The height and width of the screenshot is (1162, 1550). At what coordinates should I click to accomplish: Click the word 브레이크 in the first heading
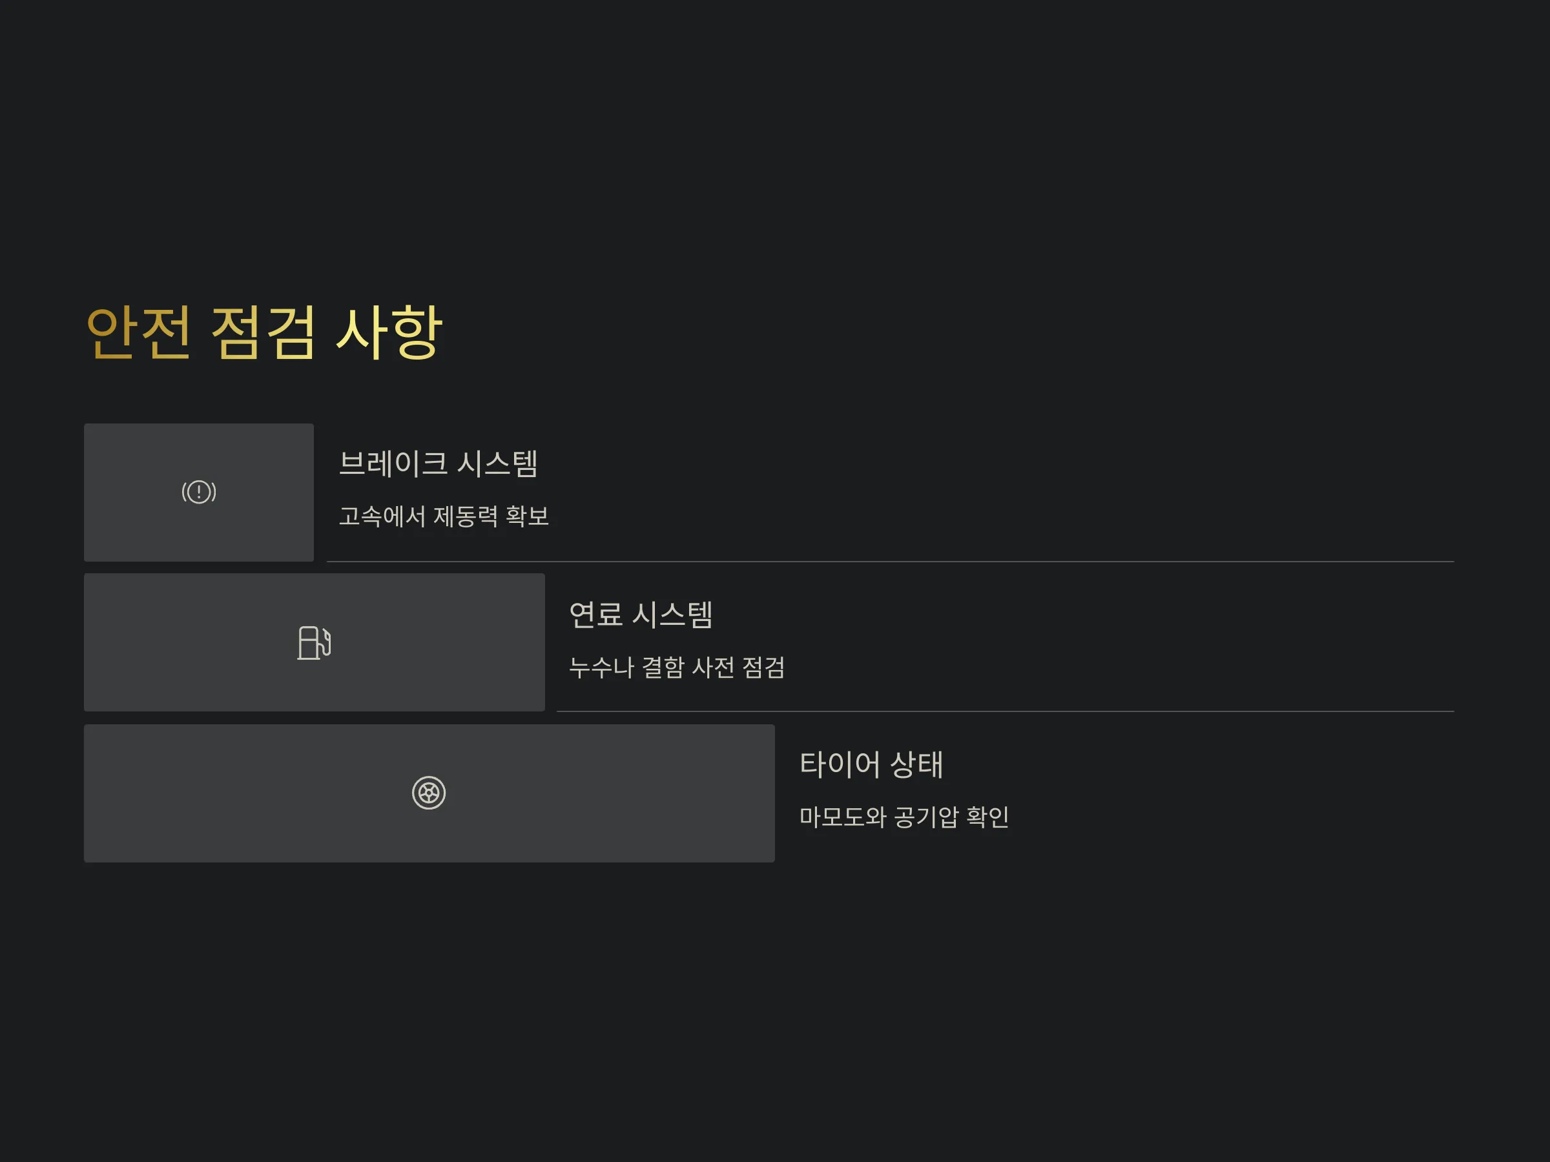393,464
